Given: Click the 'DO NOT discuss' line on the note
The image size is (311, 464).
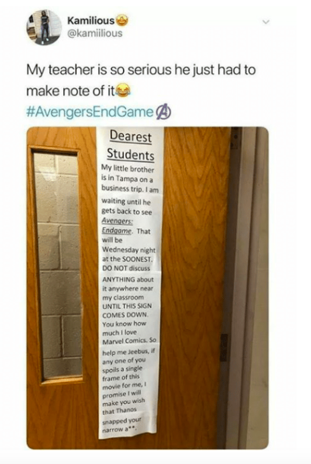Looking at the screenshot, I should click(x=126, y=268).
